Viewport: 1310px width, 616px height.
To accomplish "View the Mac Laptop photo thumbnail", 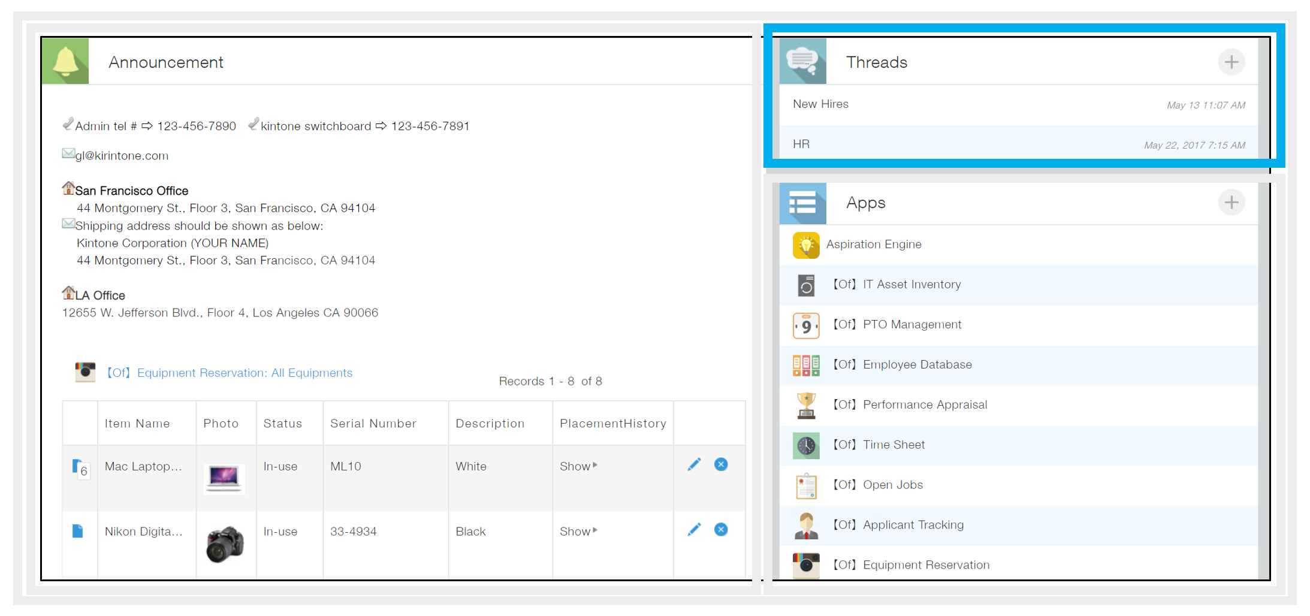I will pos(224,478).
